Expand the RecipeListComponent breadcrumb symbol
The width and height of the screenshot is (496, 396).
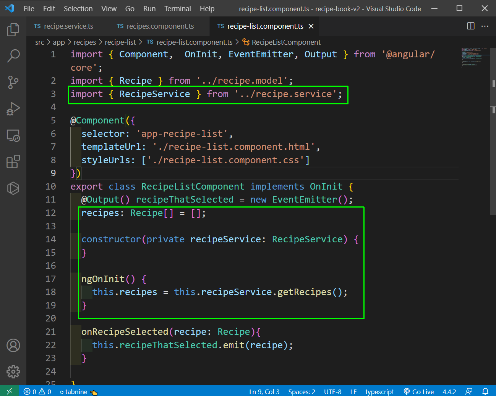point(282,42)
